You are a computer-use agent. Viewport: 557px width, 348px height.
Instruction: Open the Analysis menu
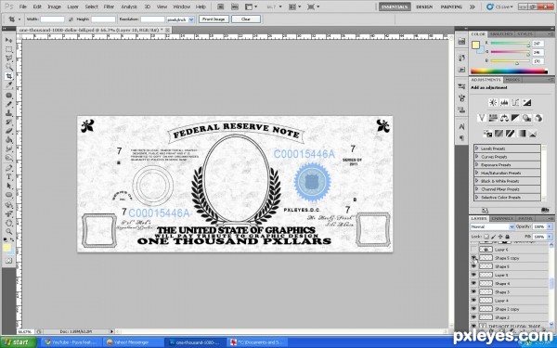coord(129,6)
